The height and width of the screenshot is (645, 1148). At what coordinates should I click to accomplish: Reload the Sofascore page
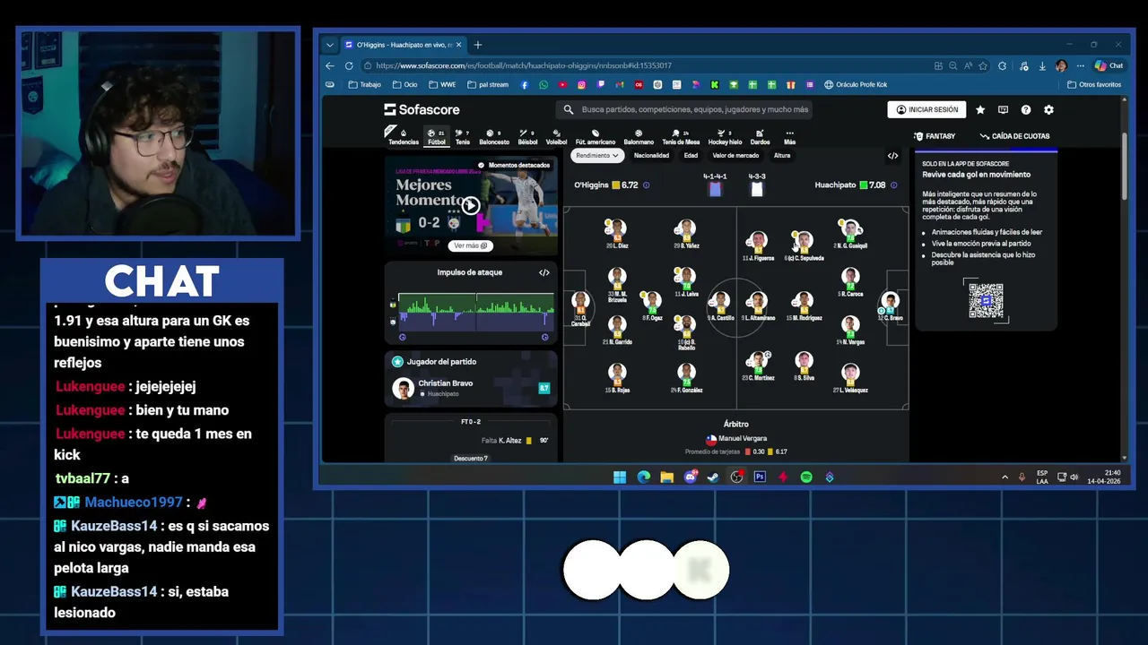click(350, 65)
